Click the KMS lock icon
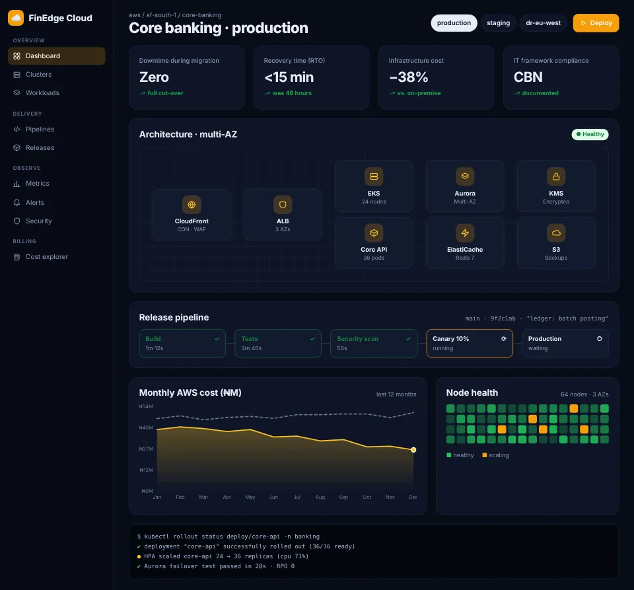This screenshot has height=590, width=634. [x=556, y=176]
